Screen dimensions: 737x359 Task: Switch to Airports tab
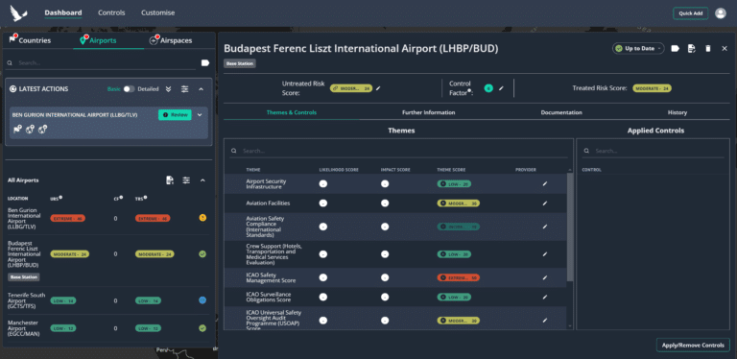[x=98, y=40]
